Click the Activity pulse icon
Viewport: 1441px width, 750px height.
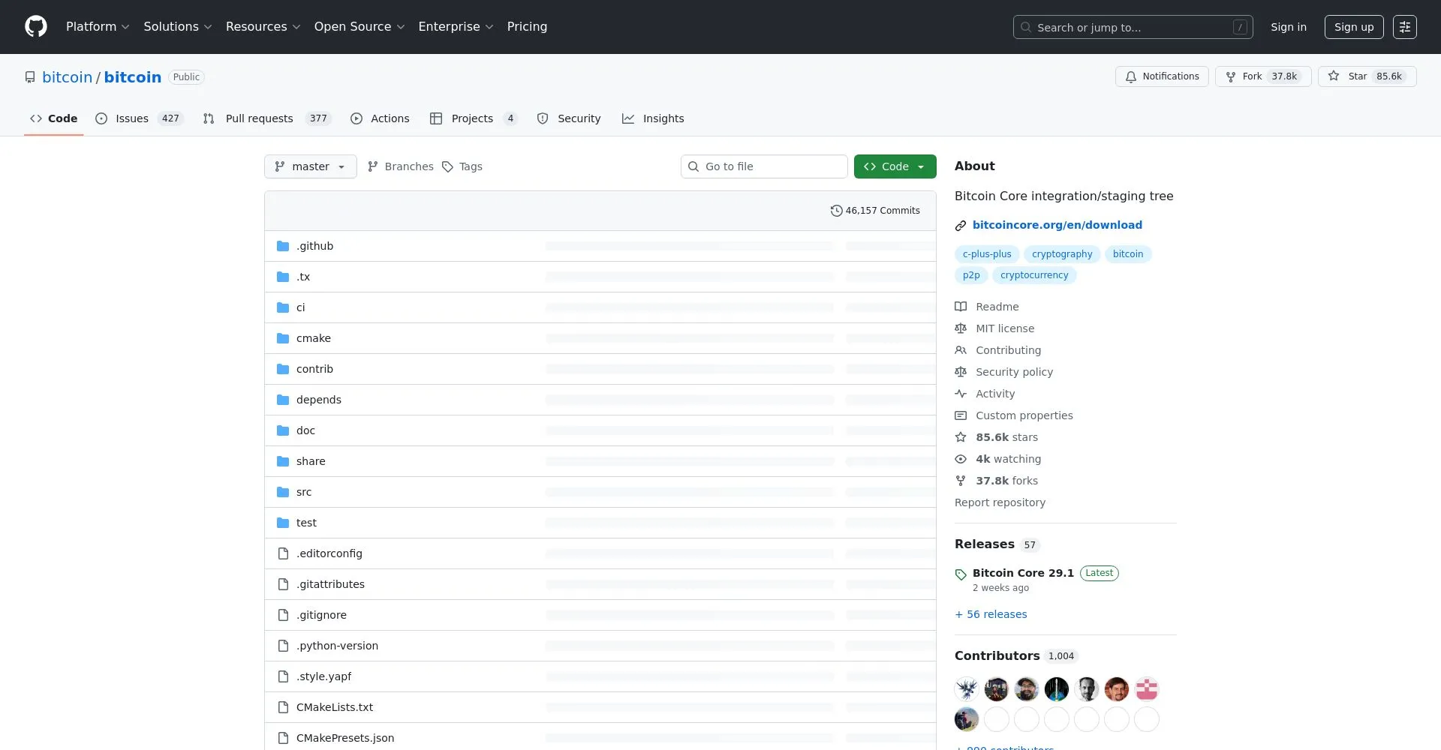[961, 394]
